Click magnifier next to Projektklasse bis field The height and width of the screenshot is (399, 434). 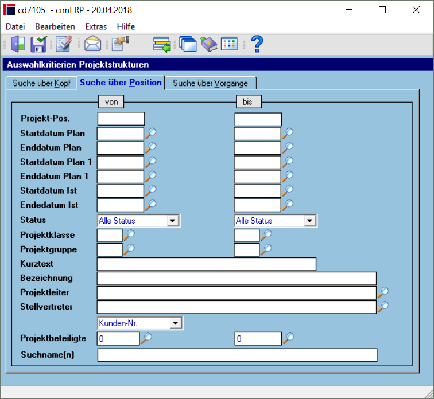click(x=266, y=235)
